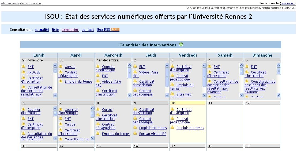Viewport: 297px width, 151px height.
Task: Open the actualité section
Action: click(x=42, y=30)
